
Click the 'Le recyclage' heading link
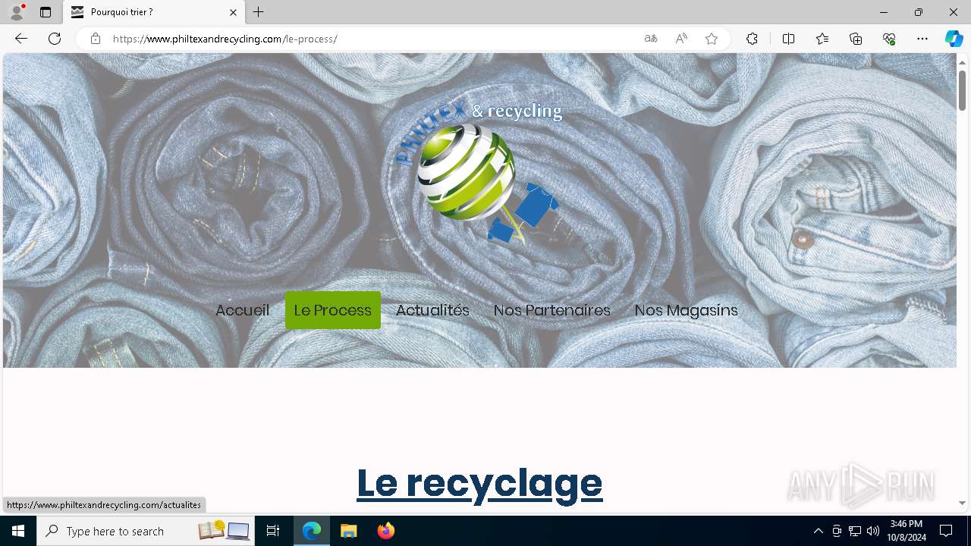click(x=479, y=483)
